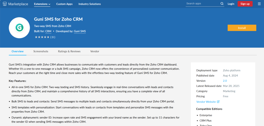Click the Guni SMS for Zoho CRM heading
264x126 pixels.
click(x=58, y=19)
